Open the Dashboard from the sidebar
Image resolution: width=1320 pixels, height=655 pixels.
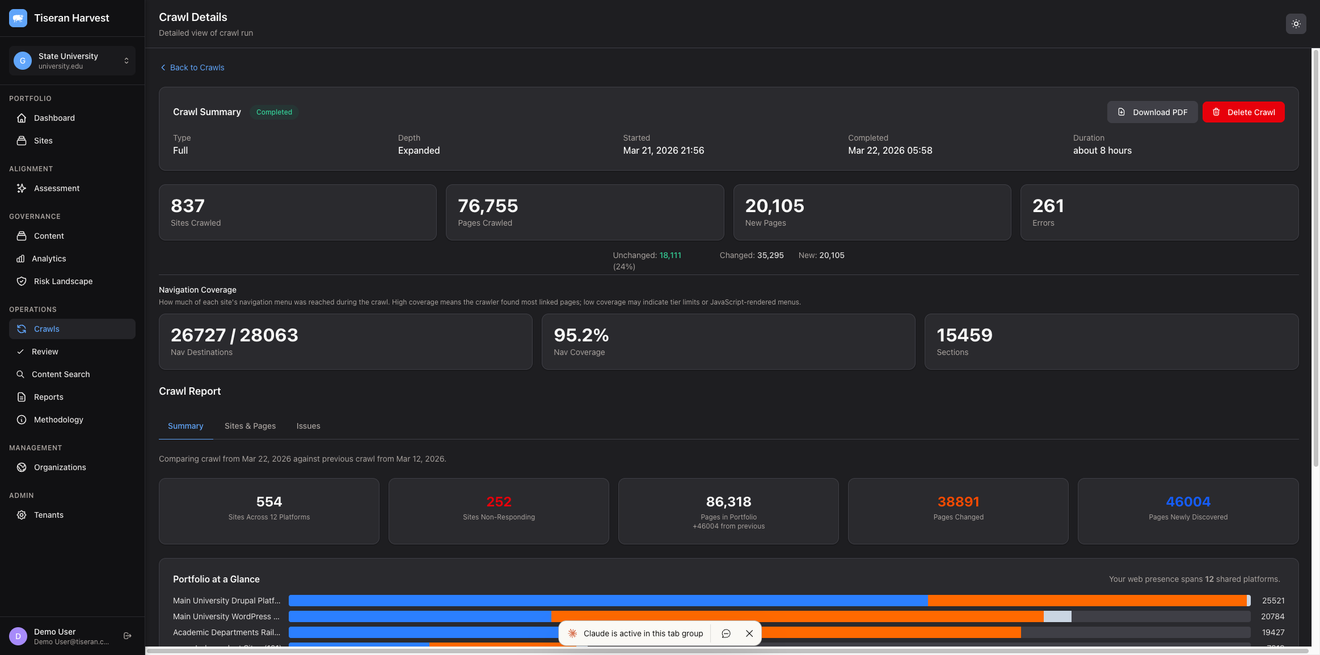[54, 117]
